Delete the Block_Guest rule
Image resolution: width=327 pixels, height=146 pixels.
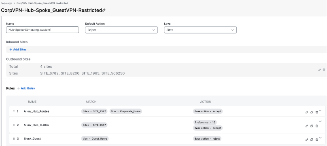(x=316, y=140)
